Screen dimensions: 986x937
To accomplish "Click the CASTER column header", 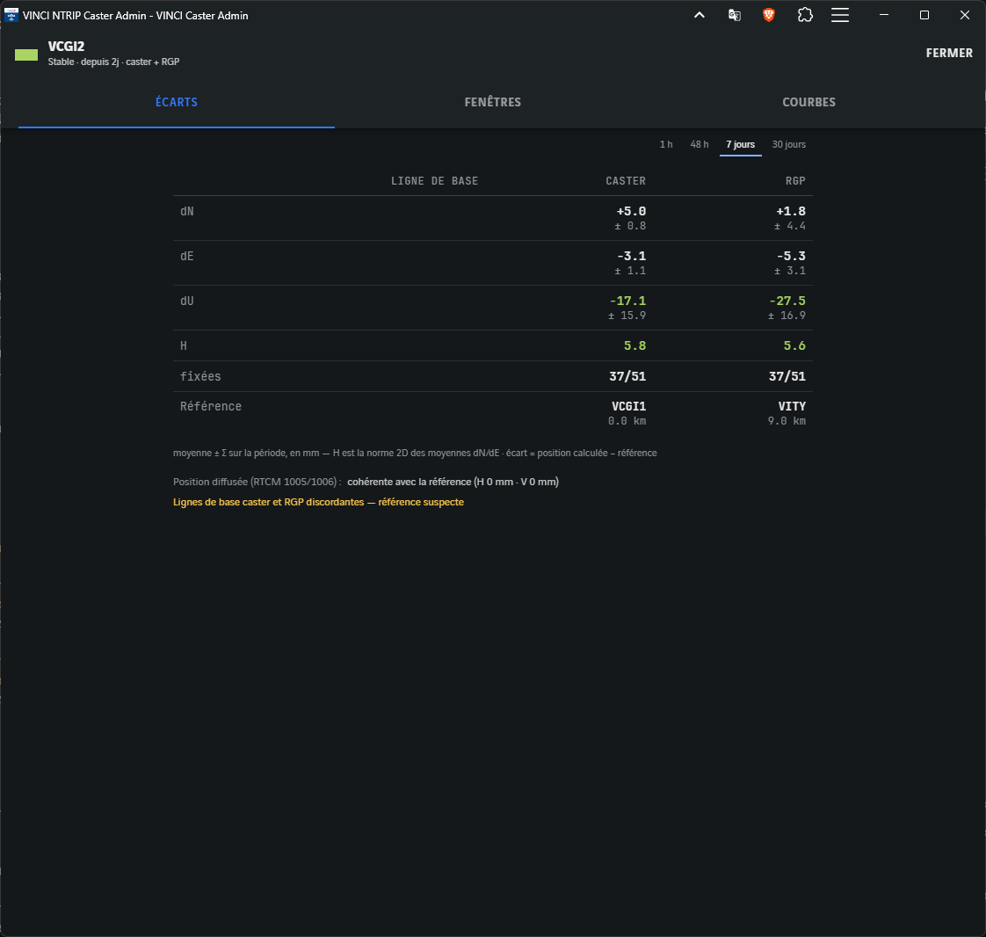I will 626,181.
